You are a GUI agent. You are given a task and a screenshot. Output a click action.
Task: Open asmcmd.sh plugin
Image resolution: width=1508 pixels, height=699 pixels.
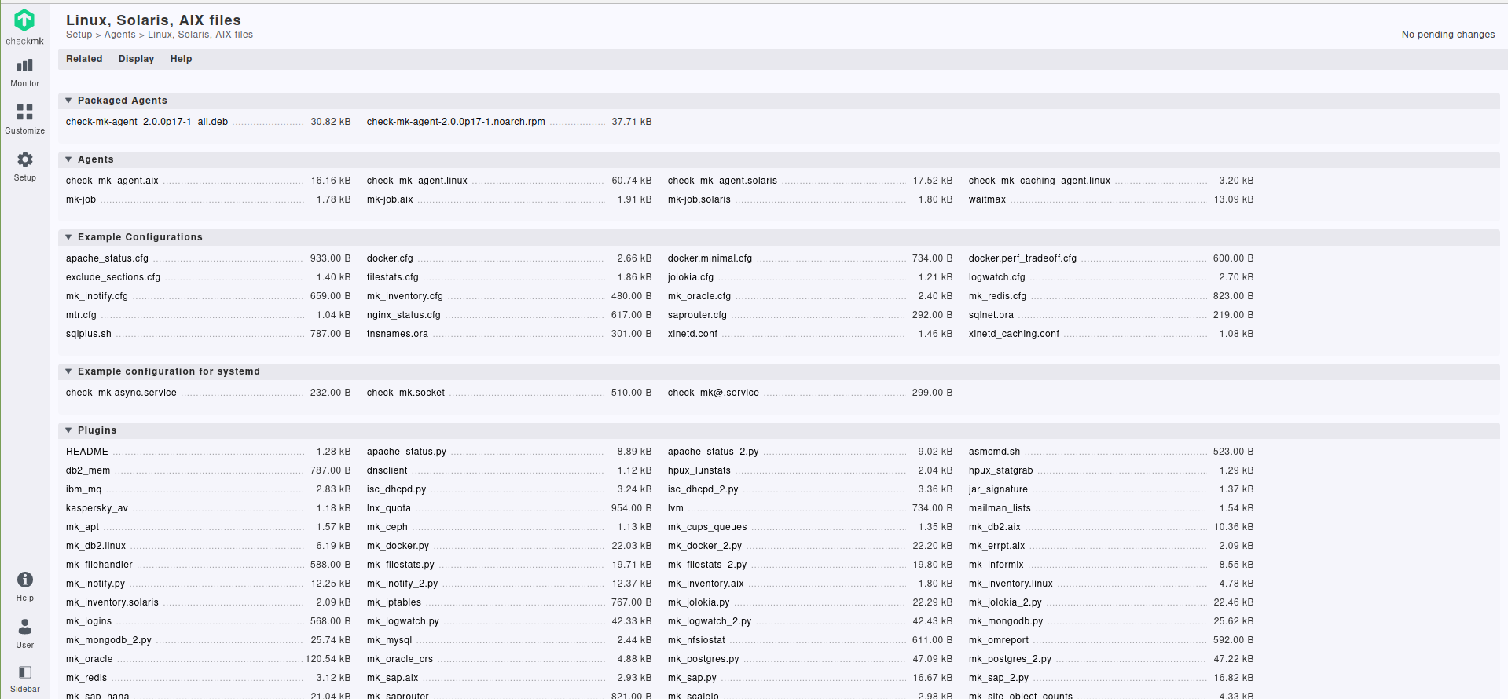(x=994, y=452)
